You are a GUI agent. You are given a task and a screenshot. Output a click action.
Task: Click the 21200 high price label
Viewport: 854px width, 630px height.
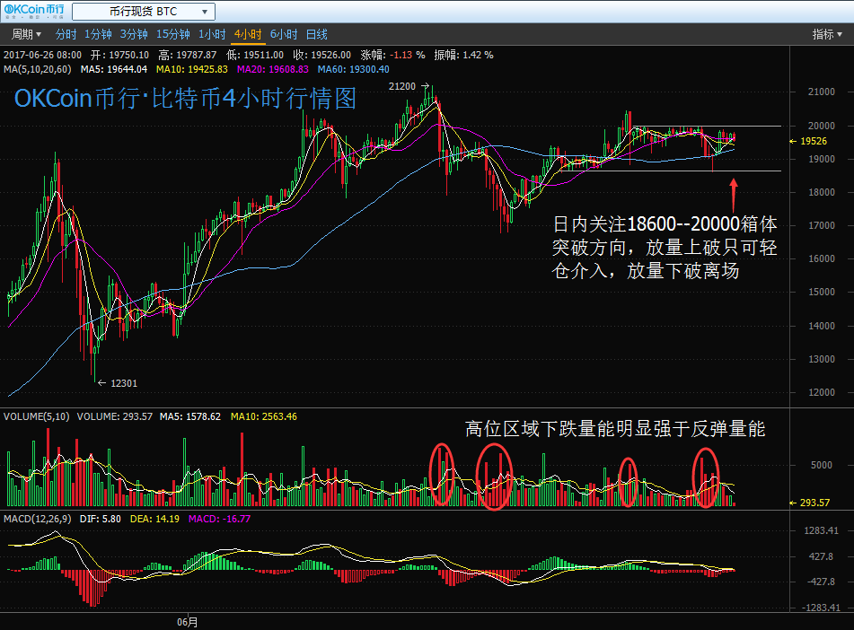401,86
